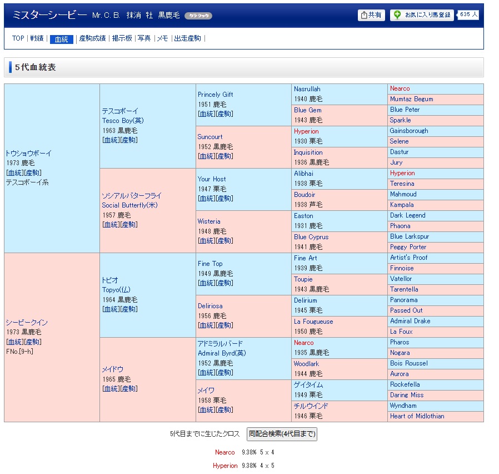Open the TOP tab
This screenshot has width=499, height=474.
[x=18, y=38]
